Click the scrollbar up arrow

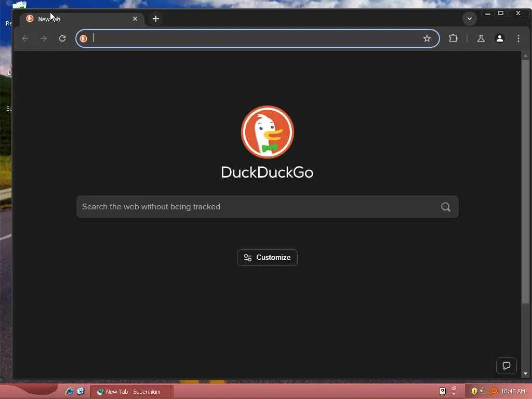[x=525, y=55]
